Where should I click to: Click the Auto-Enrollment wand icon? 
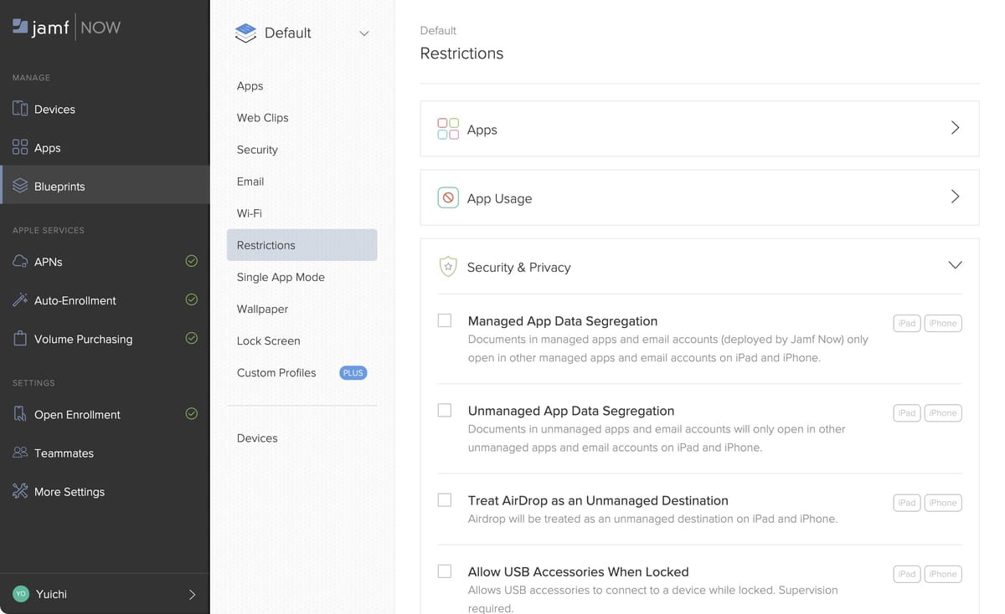pyautogui.click(x=20, y=299)
